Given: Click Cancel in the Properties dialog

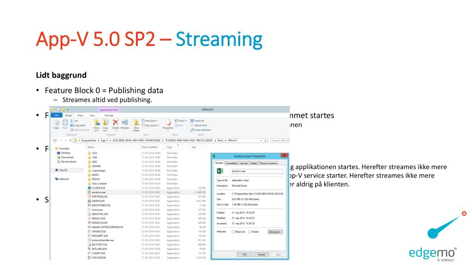Looking at the screenshot, I should pyautogui.click(x=261, y=254).
